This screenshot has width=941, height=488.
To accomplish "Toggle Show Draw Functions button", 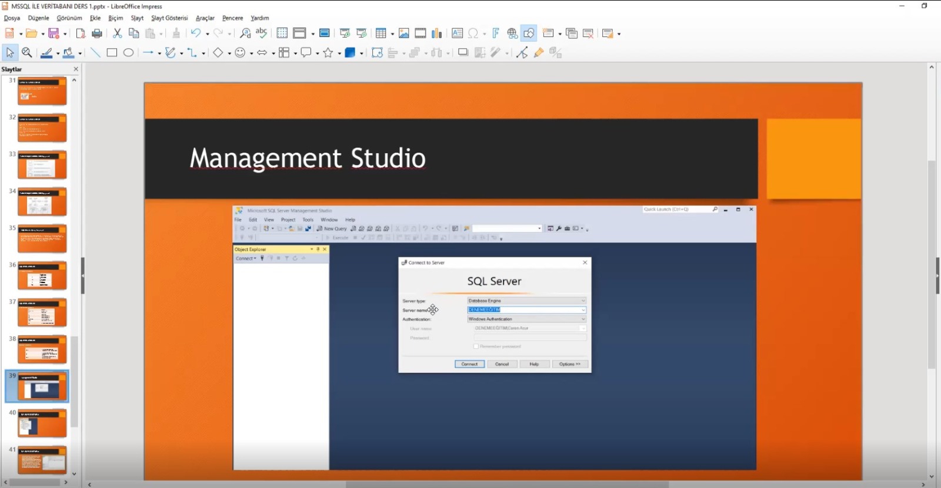I will (x=529, y=33).
